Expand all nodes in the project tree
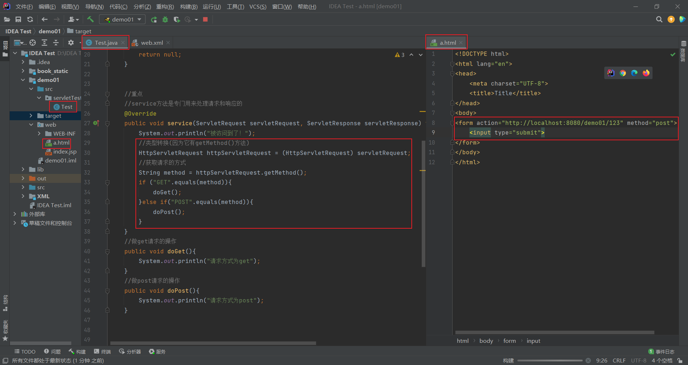 [44, 43]
